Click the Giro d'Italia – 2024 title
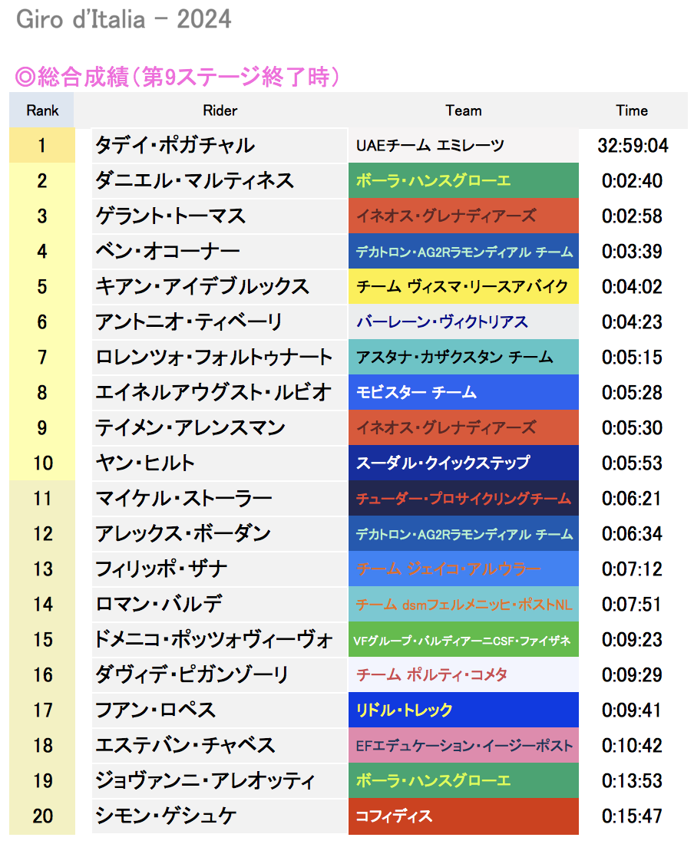The height and width of the screenshot is (844, 694). [x=124, y=20]
